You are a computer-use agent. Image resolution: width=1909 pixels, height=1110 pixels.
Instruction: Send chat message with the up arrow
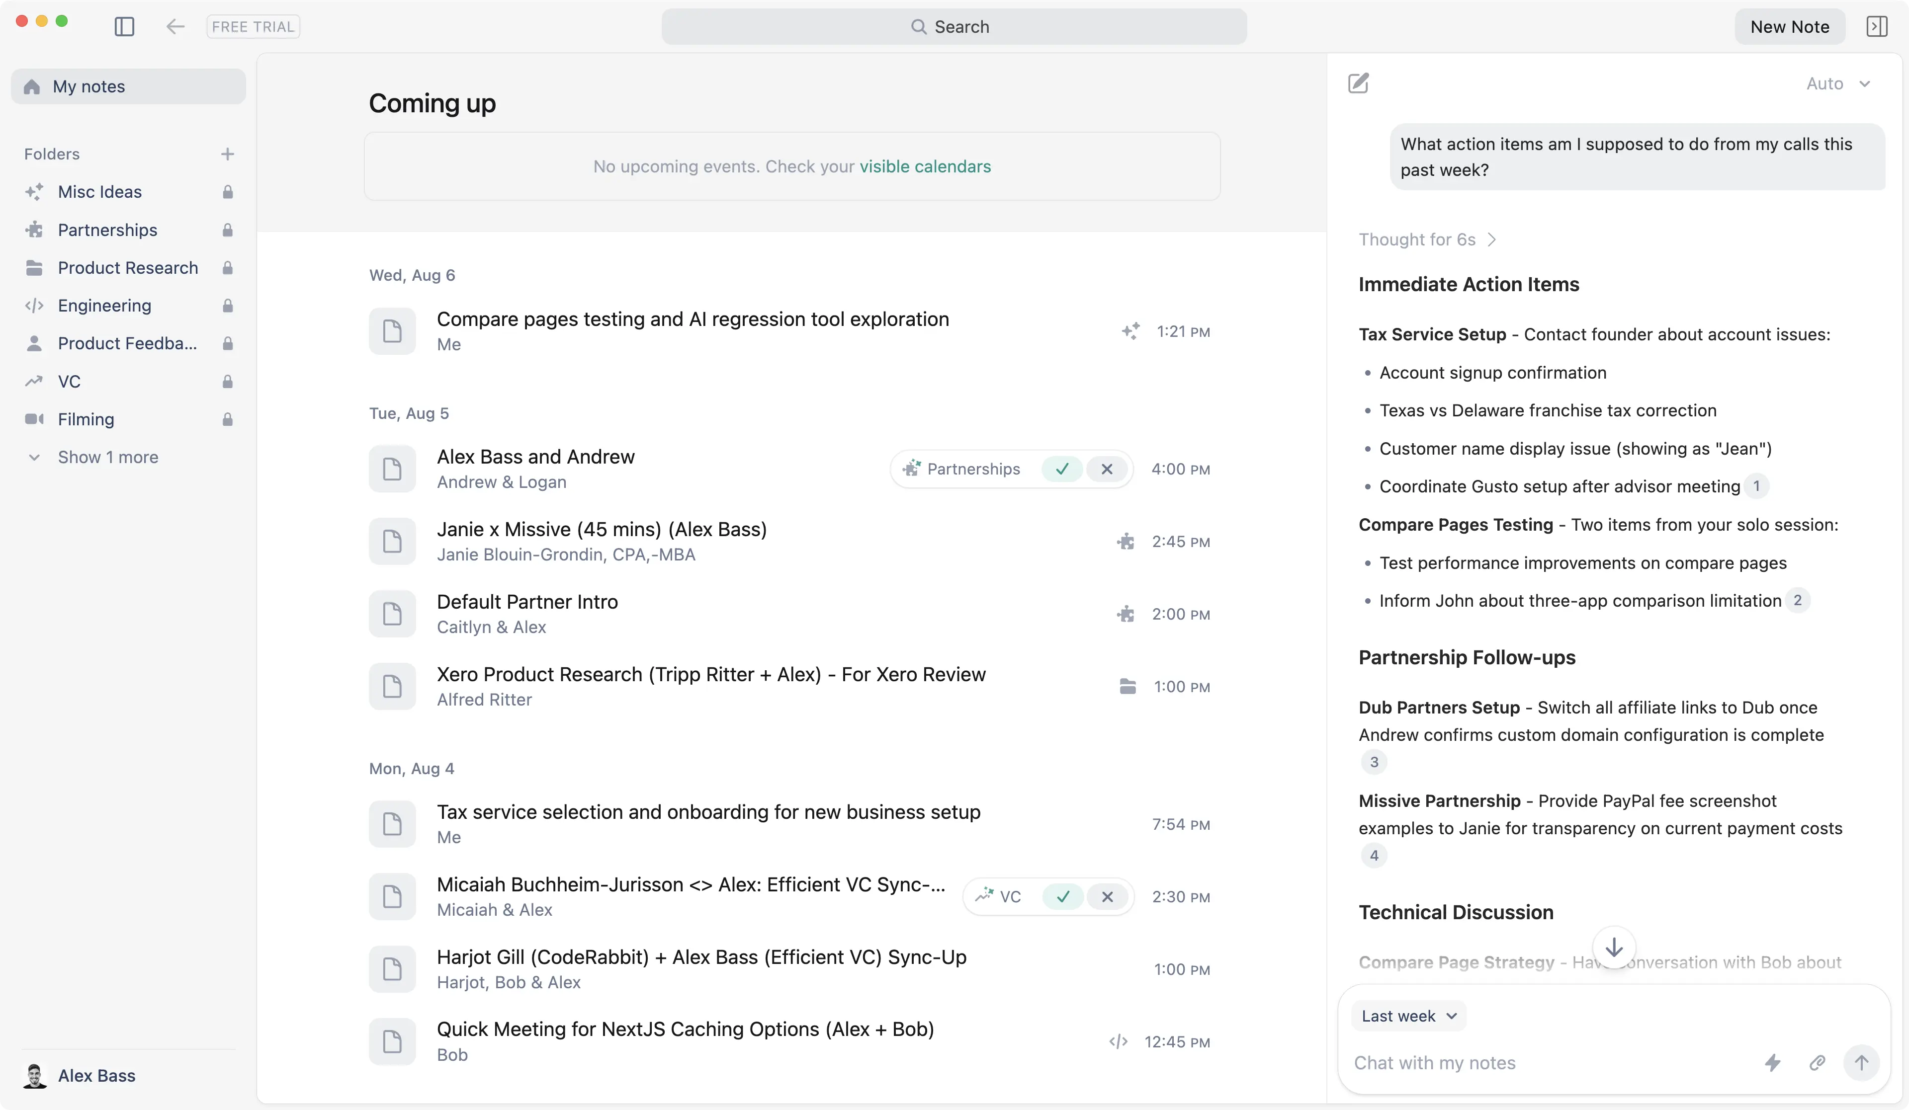1860,1062
